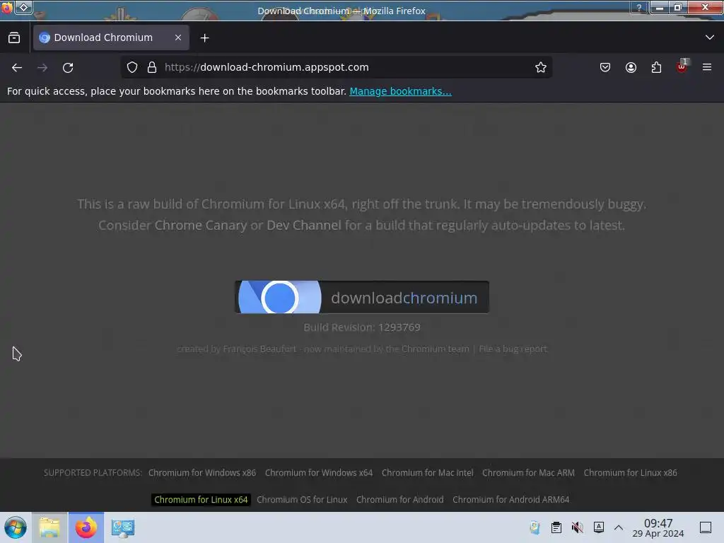Open the Chromium team link
Image resolution: width=724 pixels, height=543 pixels.
435,349
